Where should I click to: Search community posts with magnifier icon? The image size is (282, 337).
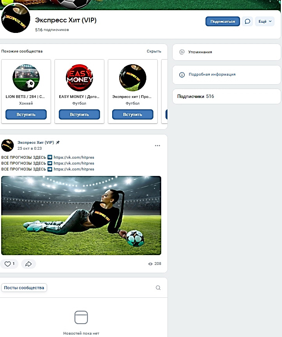click(158, 288)
